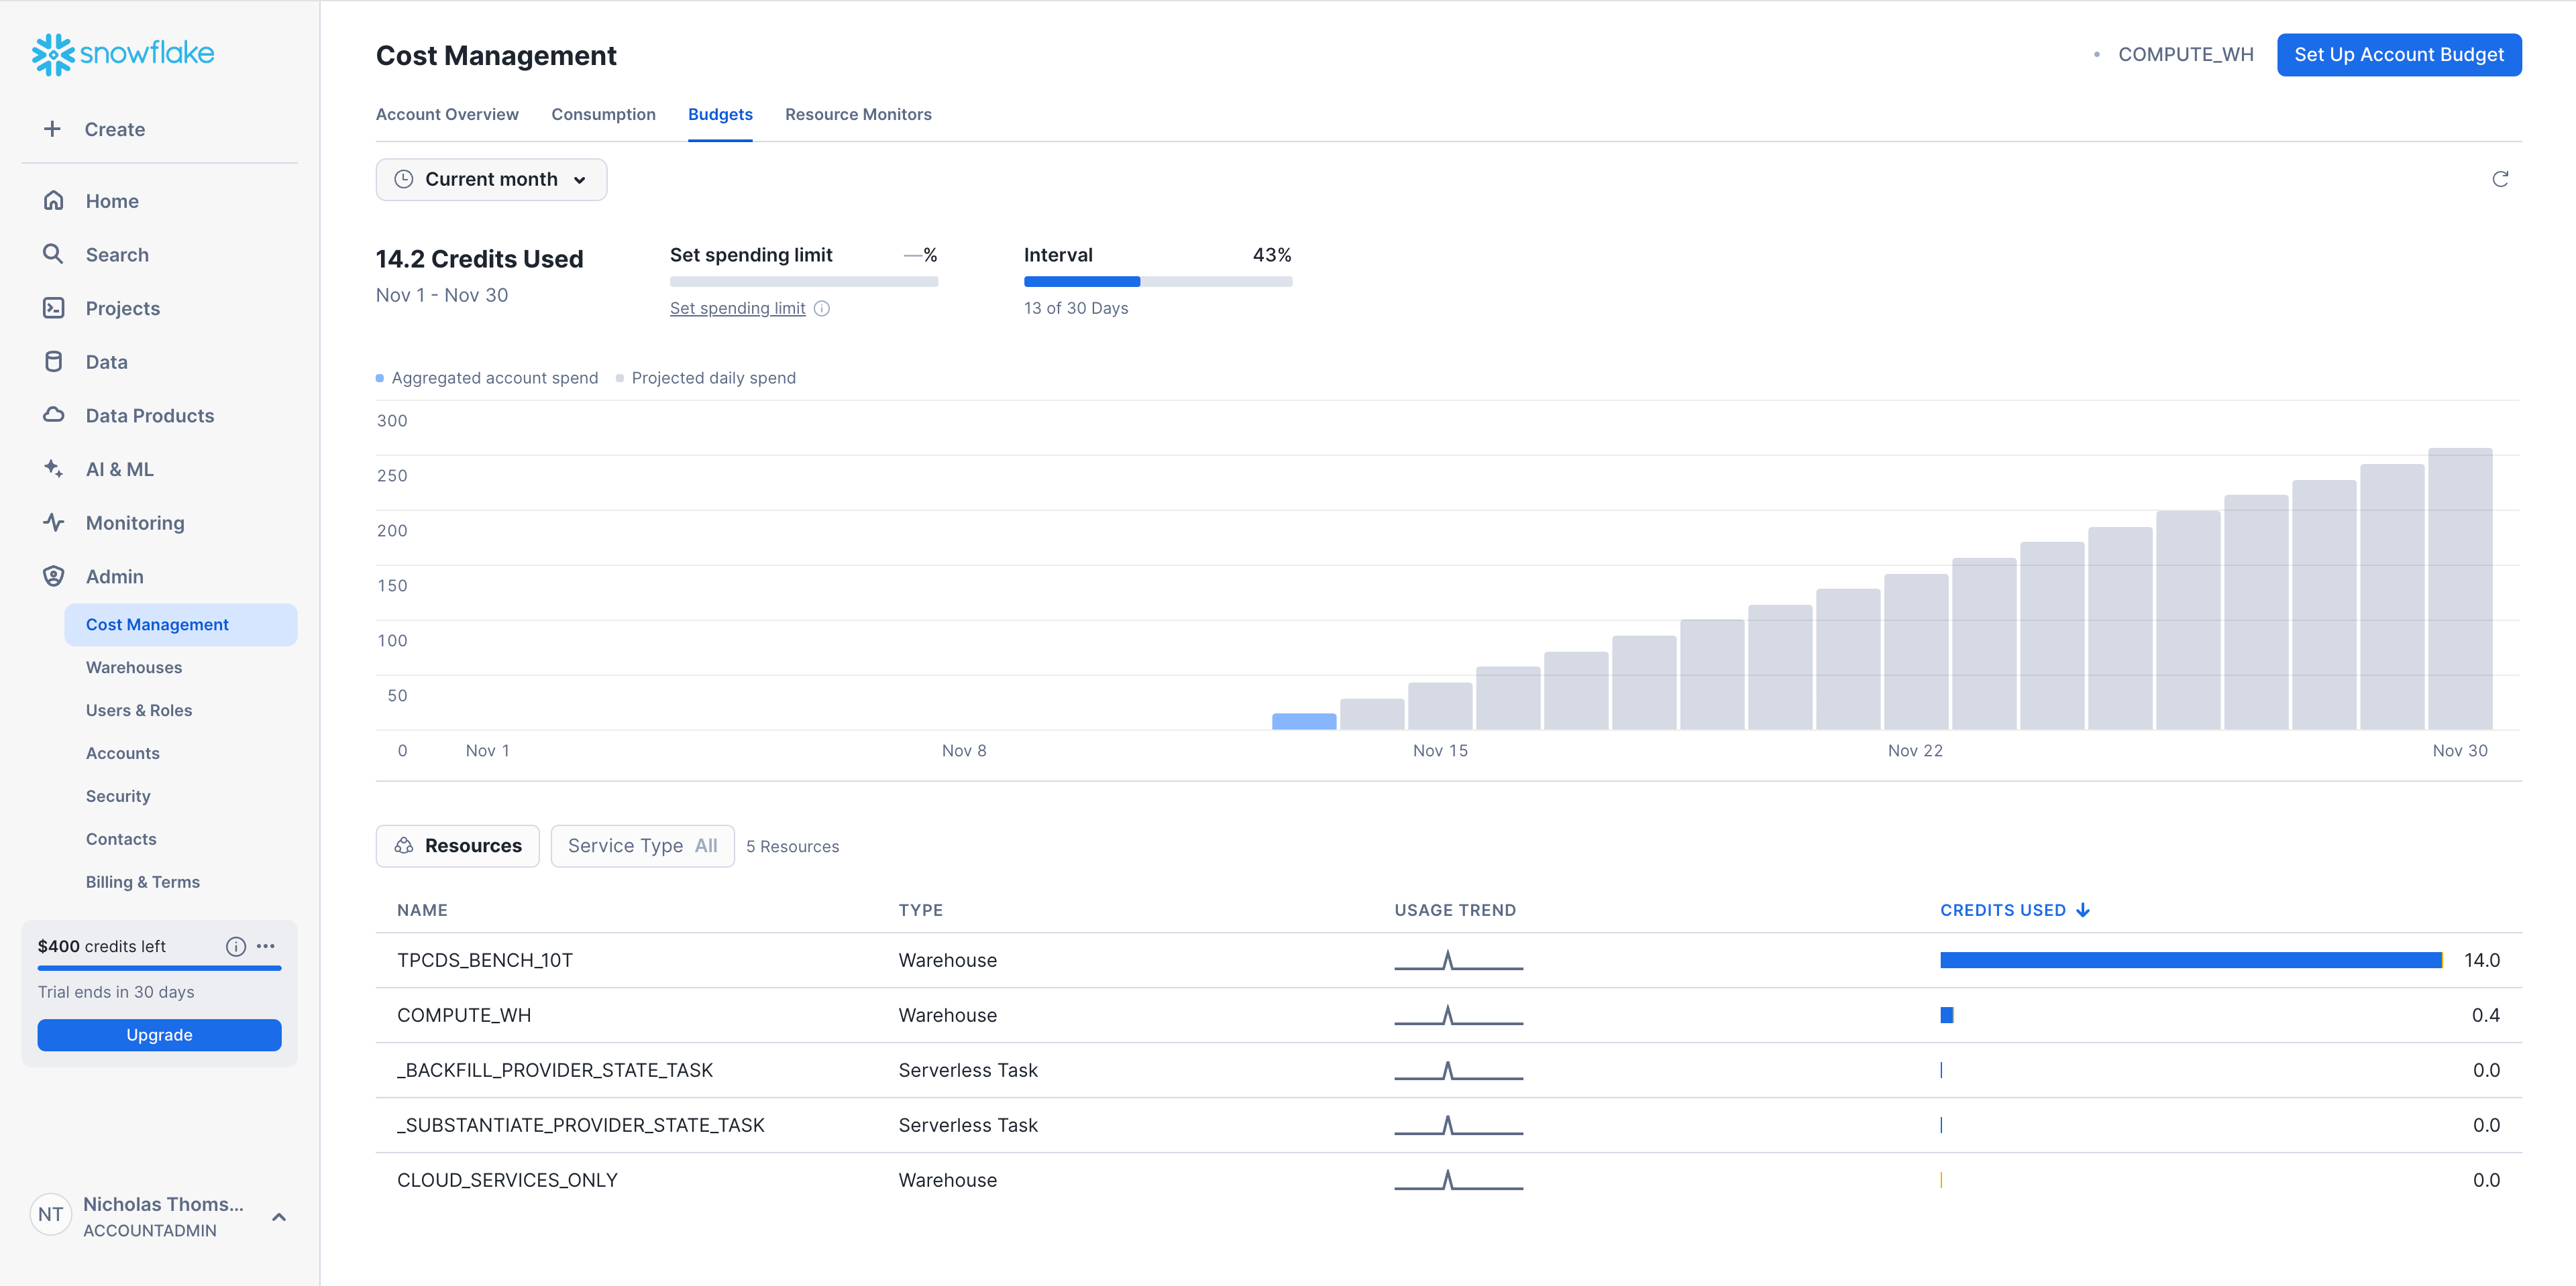Toggle the Projected daily spend legend
Image resolution: width=2576 pixels, height=1286 pixels.
click(x=706, y=377)
